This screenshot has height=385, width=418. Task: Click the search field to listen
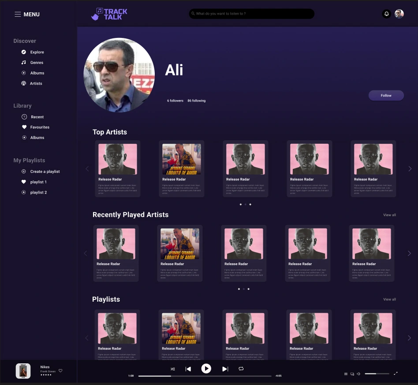pyautogui.click(x=252, y=14)
